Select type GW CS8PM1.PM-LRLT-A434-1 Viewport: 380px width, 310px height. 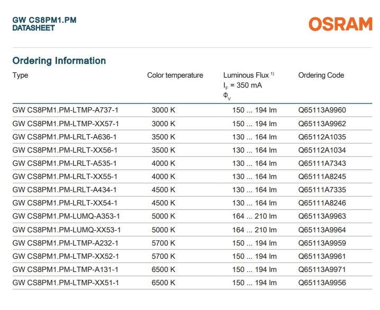pyautogui.click(x=65, y=190)
